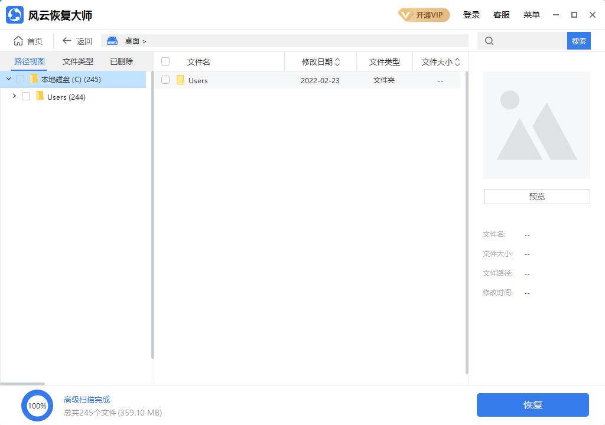Expand the Users (244) sidebar node
605x425 pixels.
(x=14, y=97)
